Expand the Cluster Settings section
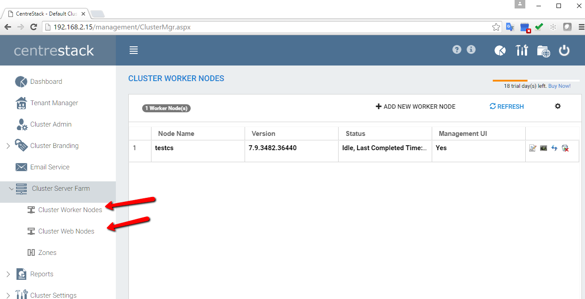The height and width of the screenshot is (299, 585). coord(8,295)
